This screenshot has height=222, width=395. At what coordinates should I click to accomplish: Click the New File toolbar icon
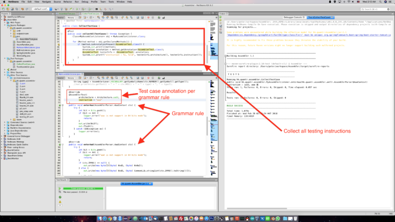(3, 9)
